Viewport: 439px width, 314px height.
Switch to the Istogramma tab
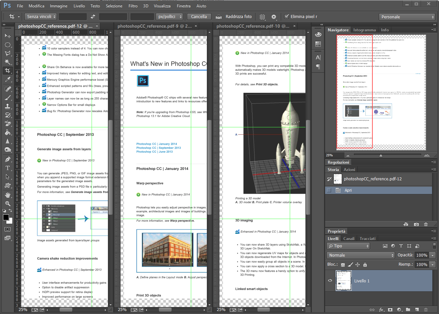pyautogui.click(x=364, y=30)
